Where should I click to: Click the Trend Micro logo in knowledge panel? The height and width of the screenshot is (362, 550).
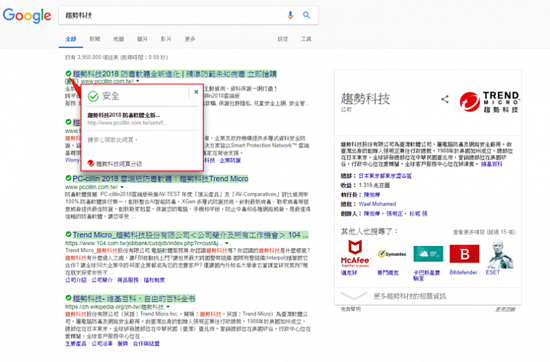489,102
